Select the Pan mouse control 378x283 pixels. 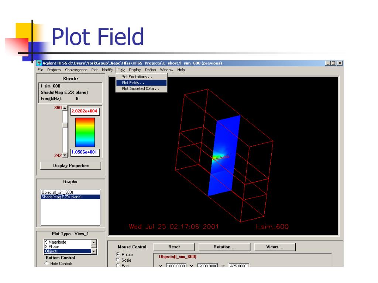118,265
